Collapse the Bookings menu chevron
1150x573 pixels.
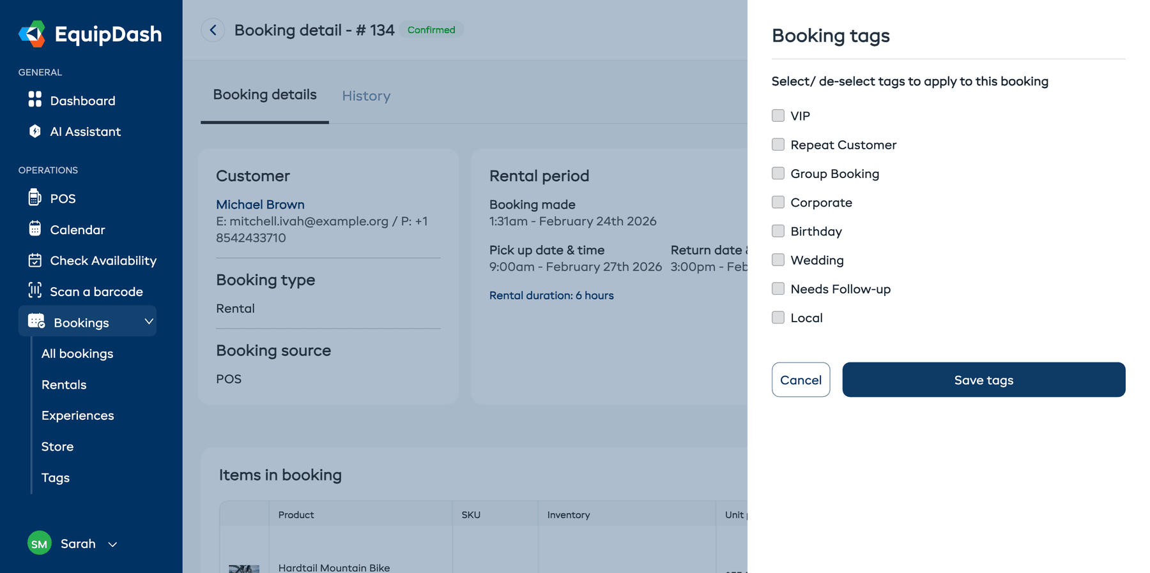click(x=148, y=322)
